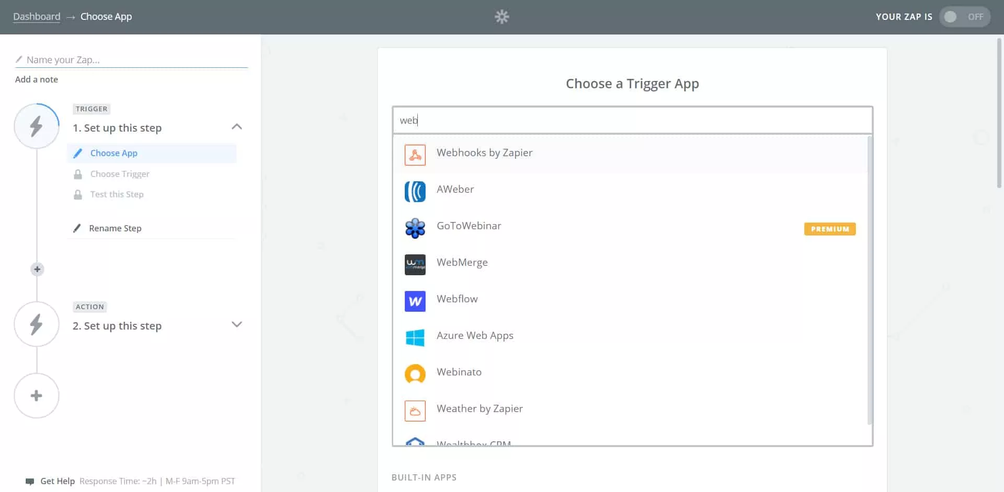Image resolution: width=1004 pixels, height=492 pixels.
Task: Select Rename Step
Action: pyautogui.click(x=115, y=228)
